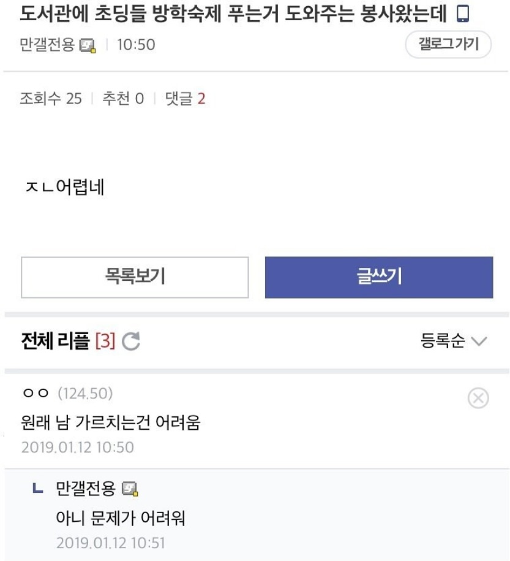
Task: Click the reply arrow icon before the nested comment
Action: (x=38, y=489)
